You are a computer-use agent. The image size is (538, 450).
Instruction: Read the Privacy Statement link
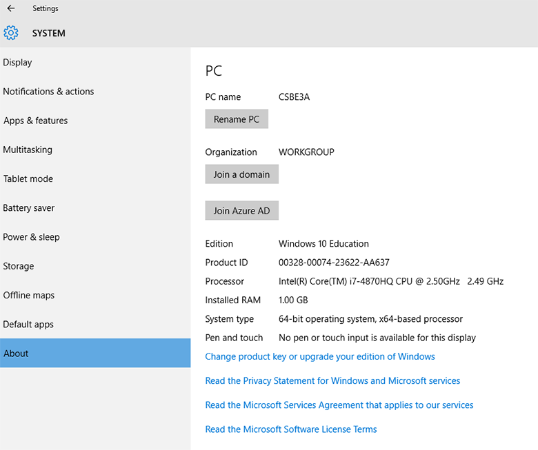pyautogui.click(x=332, y=381)
